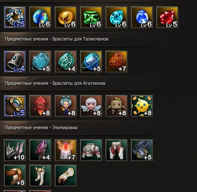Click the golden amber Lv6 jewel
Viewport: 197px width, 192px height.
tap(66, 17)
